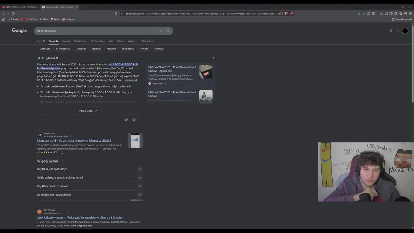Image resolution: width=414 pixels, height=233 pixels.
Task: Expand question 'Ile zarabia dostawca Ubera?'
Action: tap(90, 195)
